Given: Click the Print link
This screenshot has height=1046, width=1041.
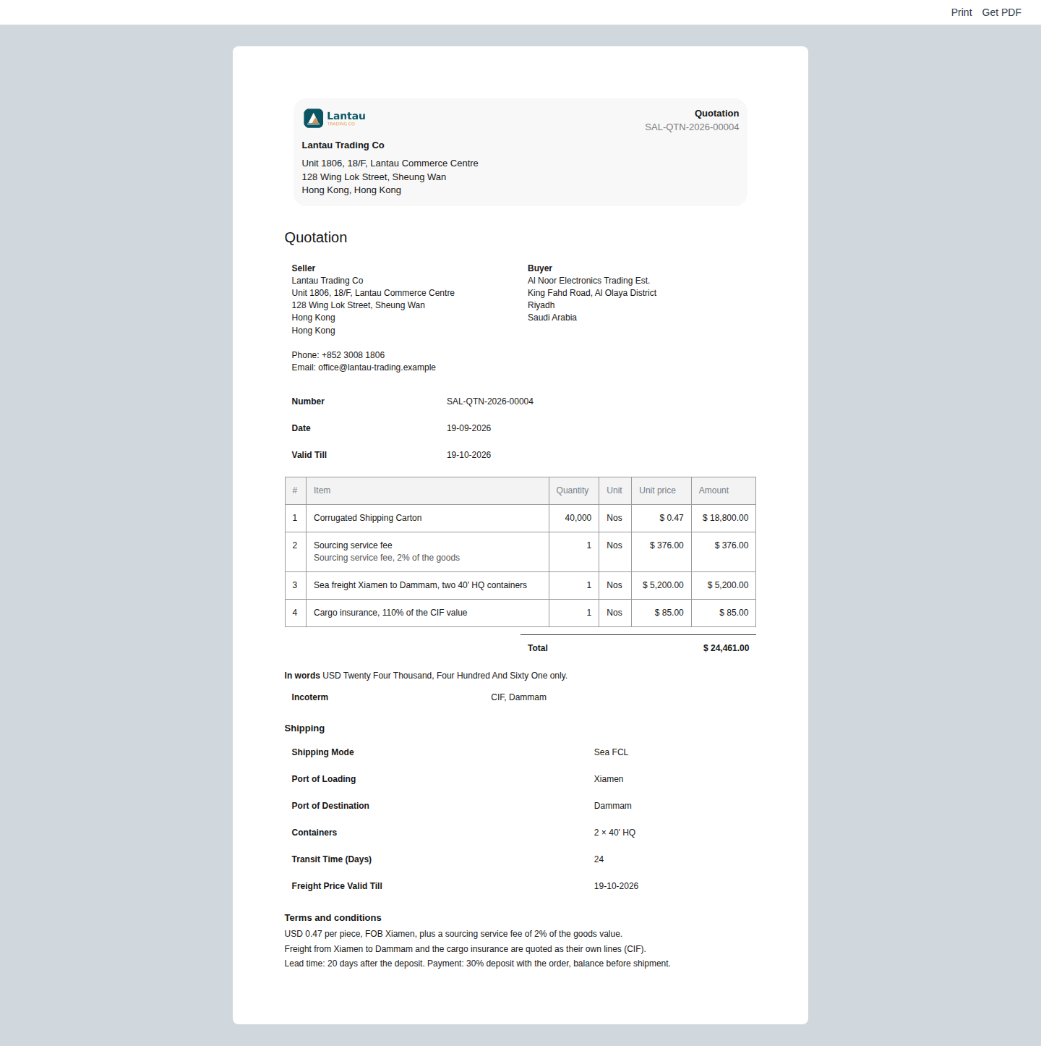Looking at the screenshot, I should tap(961, 12).
